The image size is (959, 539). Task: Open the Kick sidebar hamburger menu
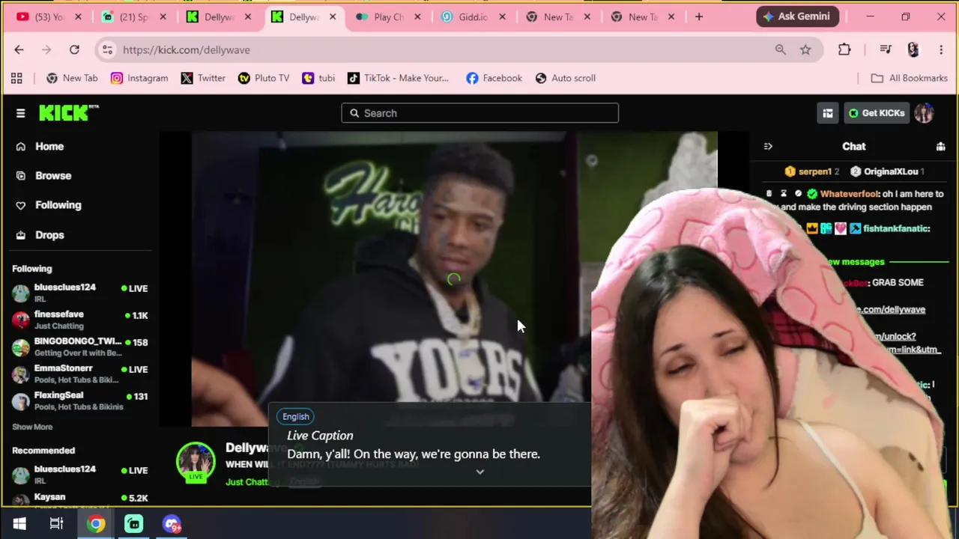pyautogui.click(x=20, y=113)
